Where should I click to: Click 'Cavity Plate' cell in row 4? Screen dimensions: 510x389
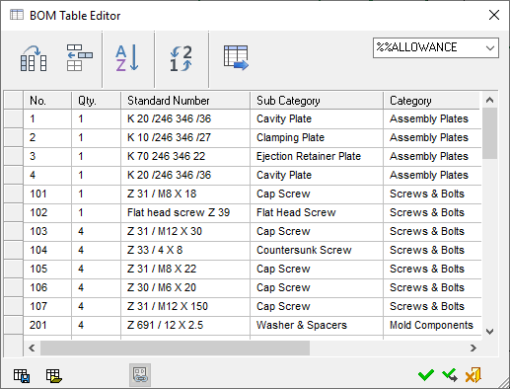click(317, 175)
